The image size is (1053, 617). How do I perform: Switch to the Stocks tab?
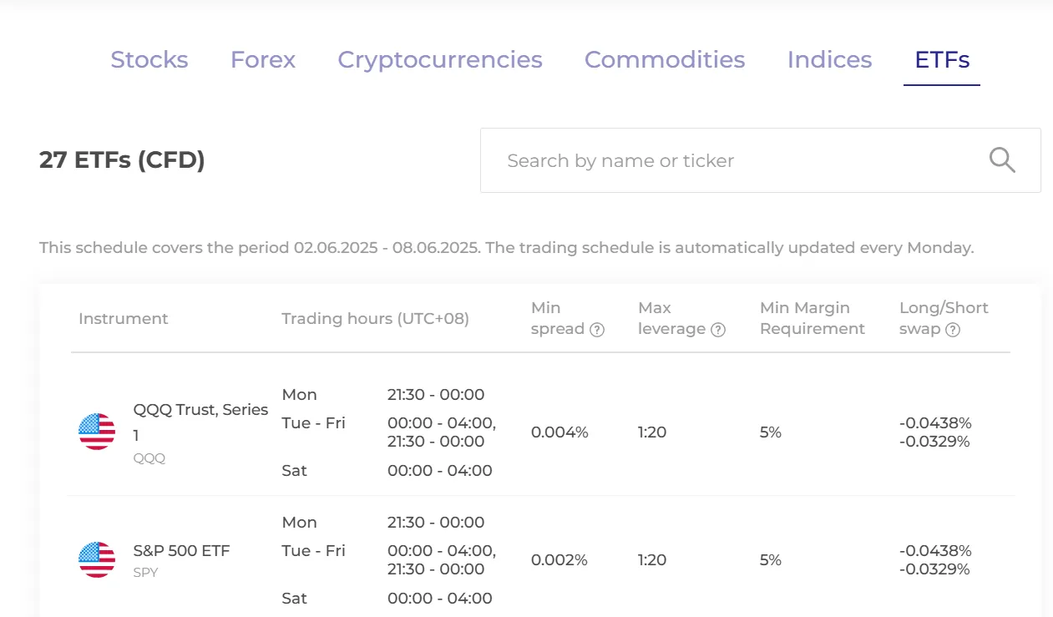pyautogui.click(x=149, y=60)
